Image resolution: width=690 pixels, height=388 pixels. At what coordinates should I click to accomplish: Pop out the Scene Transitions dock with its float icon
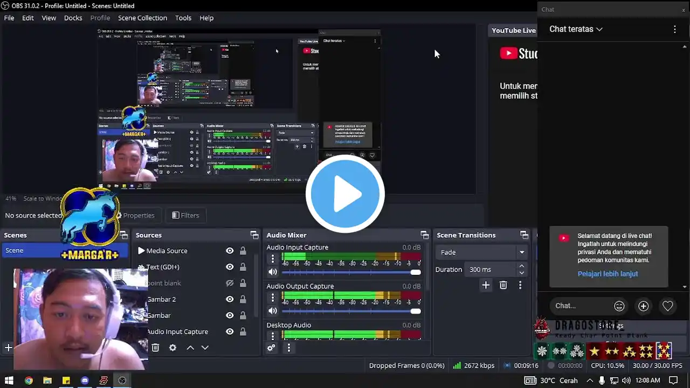[x=524, y=235]
